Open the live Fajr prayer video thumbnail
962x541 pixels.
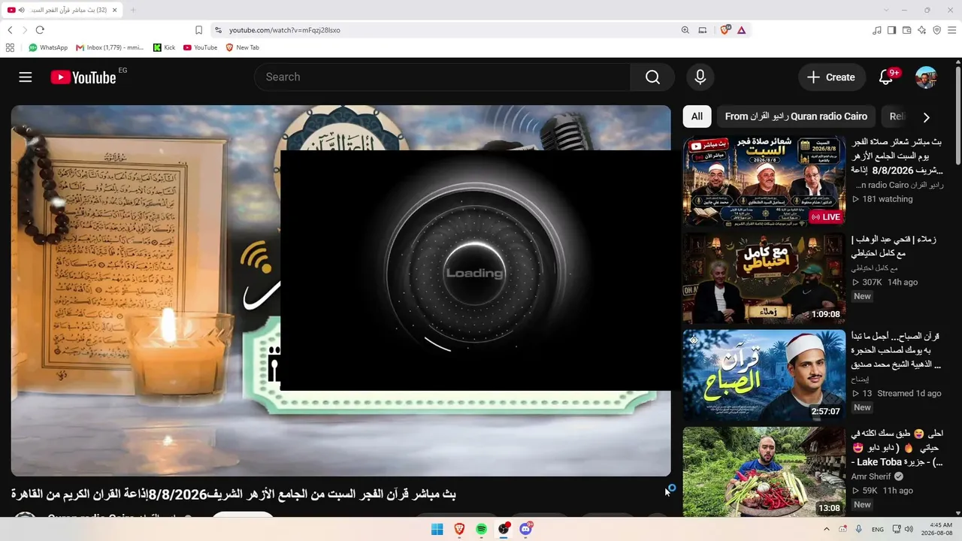[x=764, y=180]
